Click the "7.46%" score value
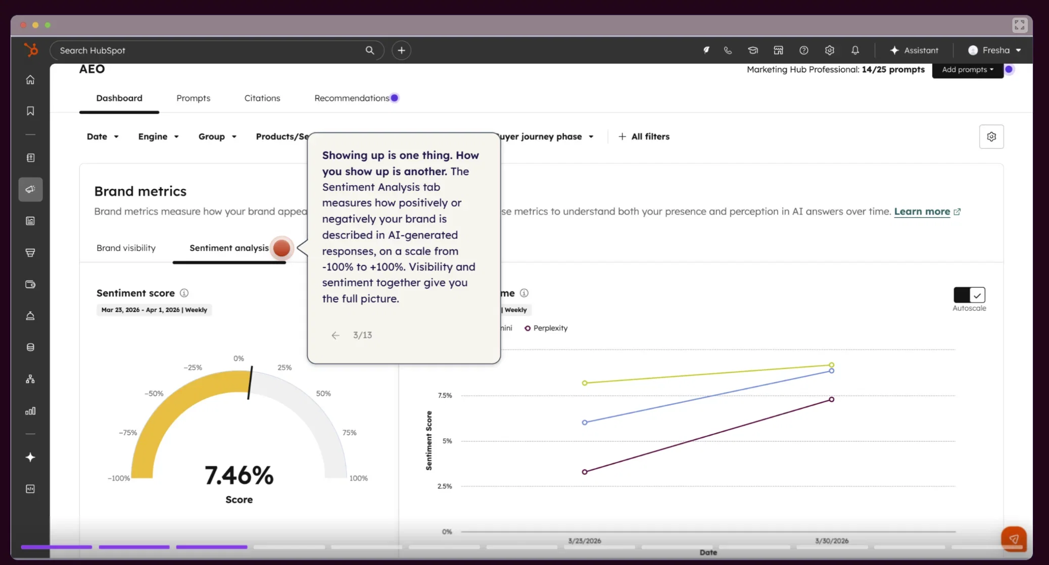Screen dimensions: 1049x565 pos(239,475)
